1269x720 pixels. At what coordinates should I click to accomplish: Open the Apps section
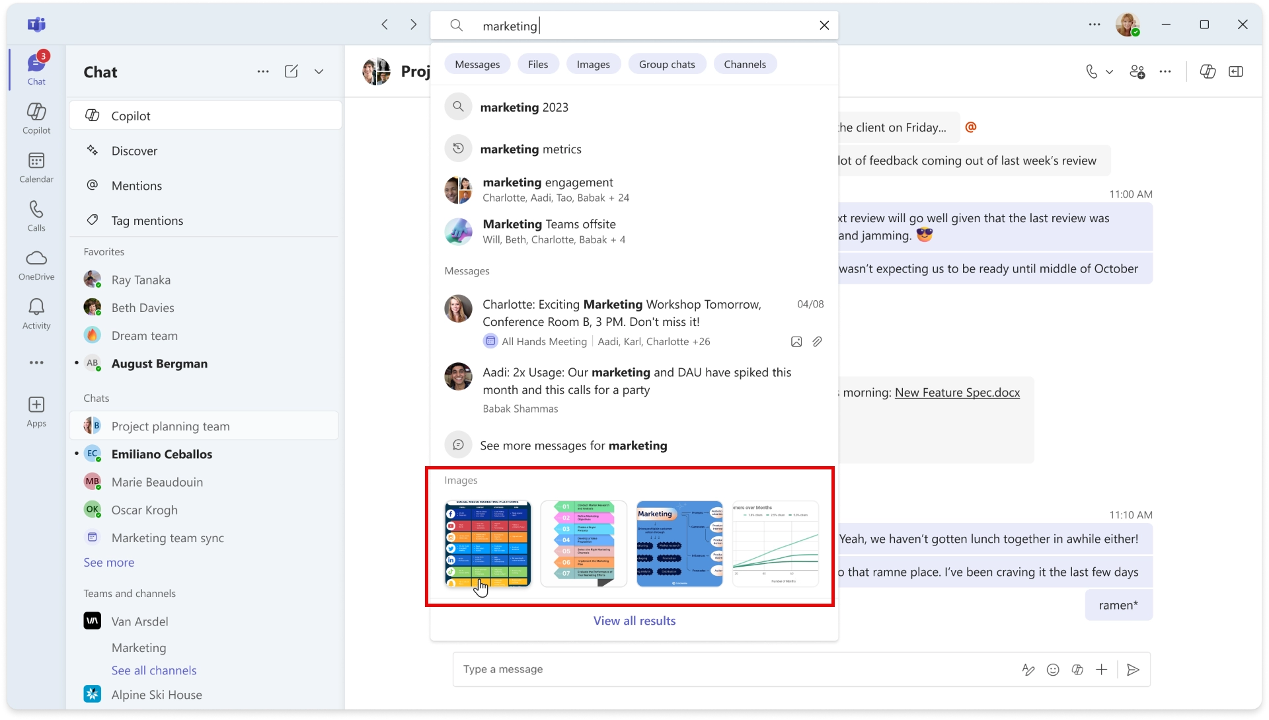(36, 411)
